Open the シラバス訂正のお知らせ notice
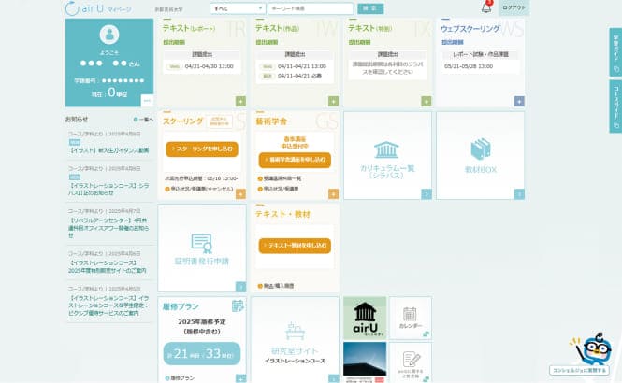The width and height of the screenshot is (622, 383). click(109, 189)
